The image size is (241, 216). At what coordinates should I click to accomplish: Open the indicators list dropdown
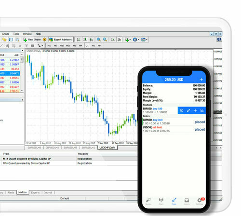[x=128, y=40]
